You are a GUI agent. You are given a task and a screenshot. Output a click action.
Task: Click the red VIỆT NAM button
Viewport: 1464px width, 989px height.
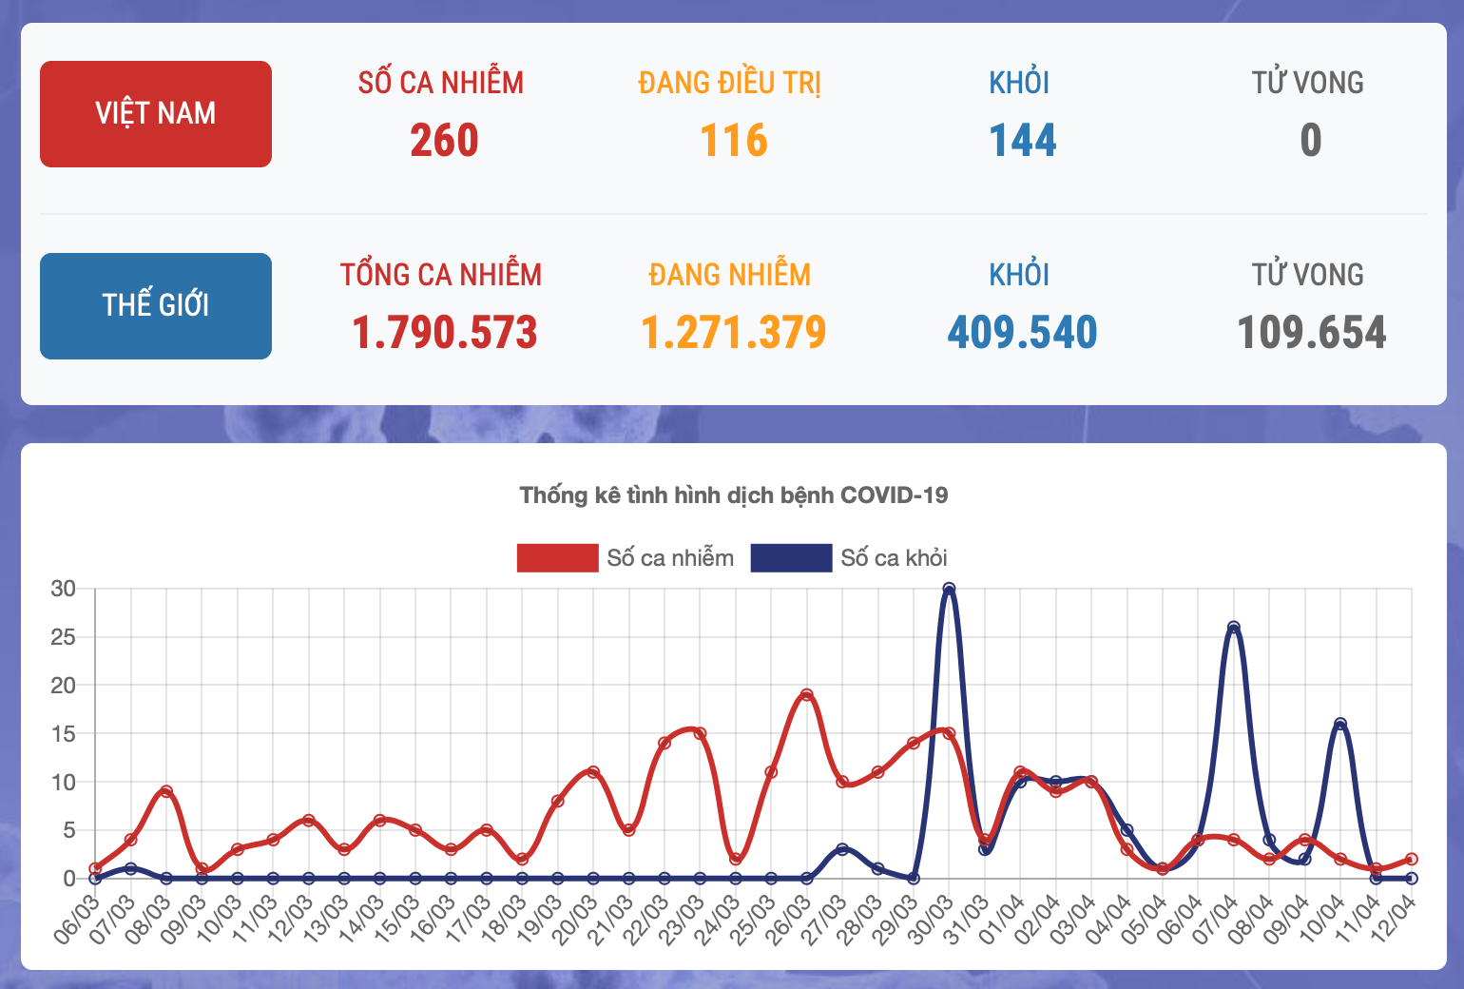pos(156,114)
